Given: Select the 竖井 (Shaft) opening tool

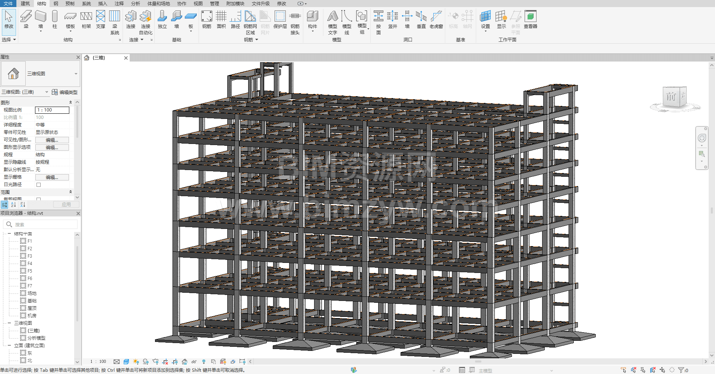Looking at the screenshot, I should click(x=392, y=17).
